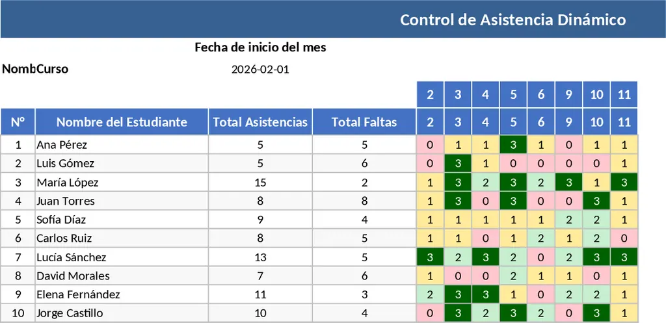
Task: Select the pink 0 cell in Carlos Ruiz's last column
Action: coord(624,239)
